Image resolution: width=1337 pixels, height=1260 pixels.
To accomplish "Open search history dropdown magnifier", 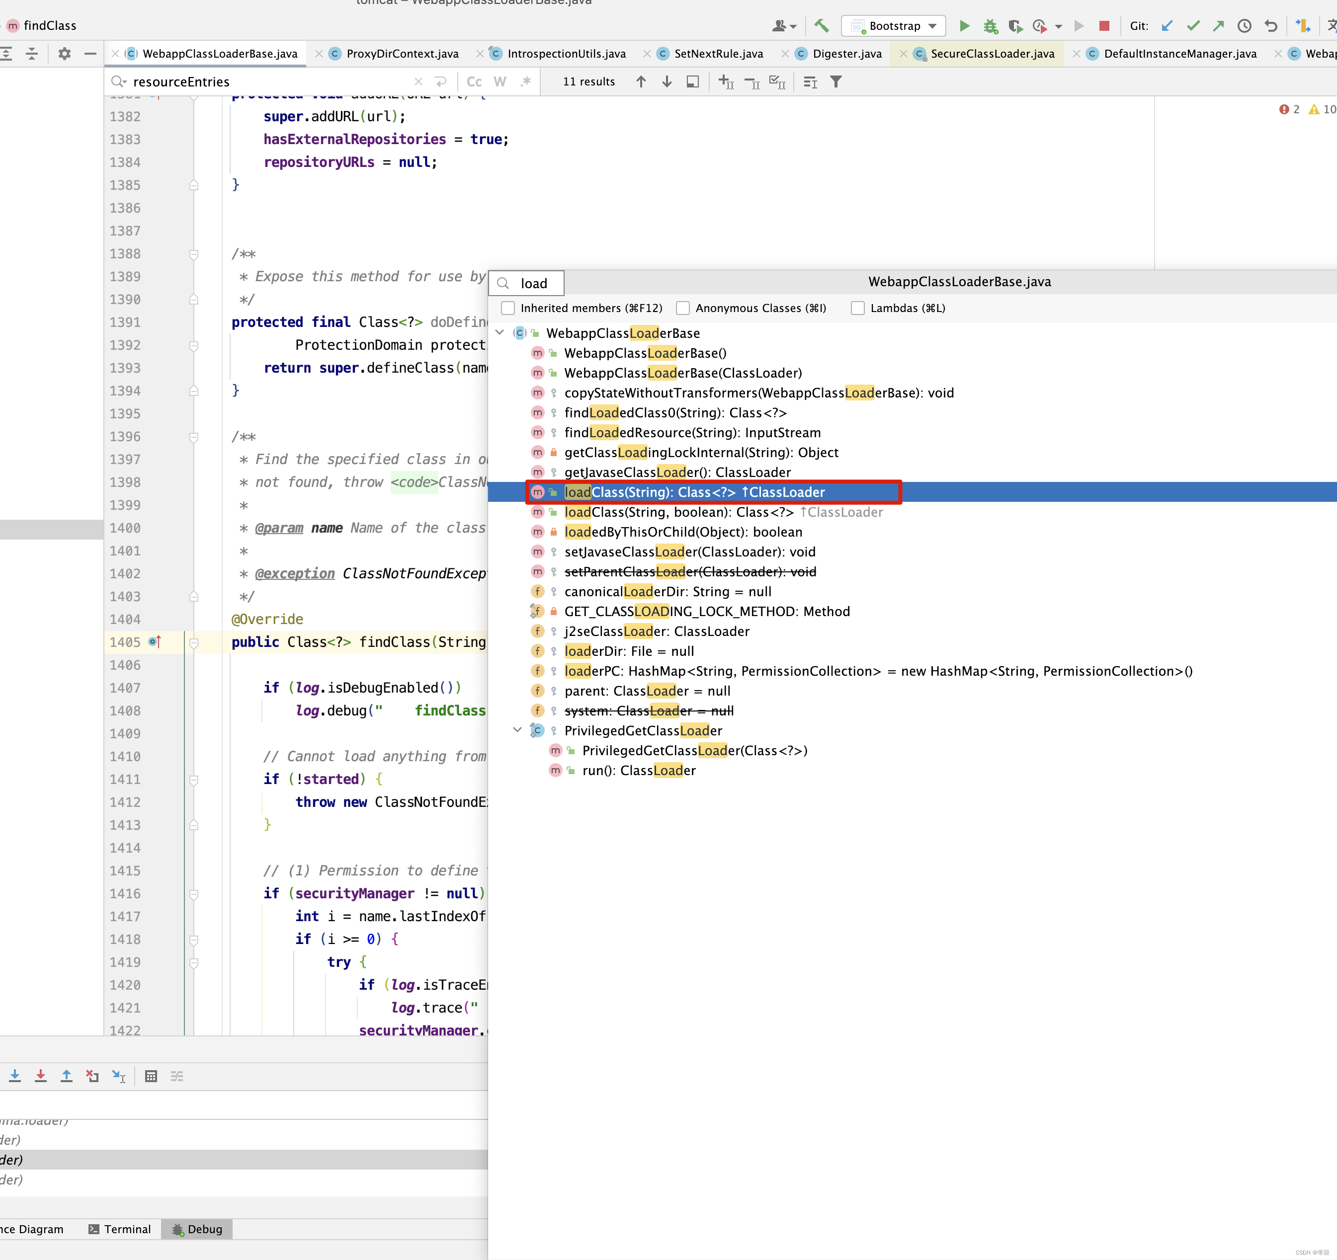I will point(119,82).
